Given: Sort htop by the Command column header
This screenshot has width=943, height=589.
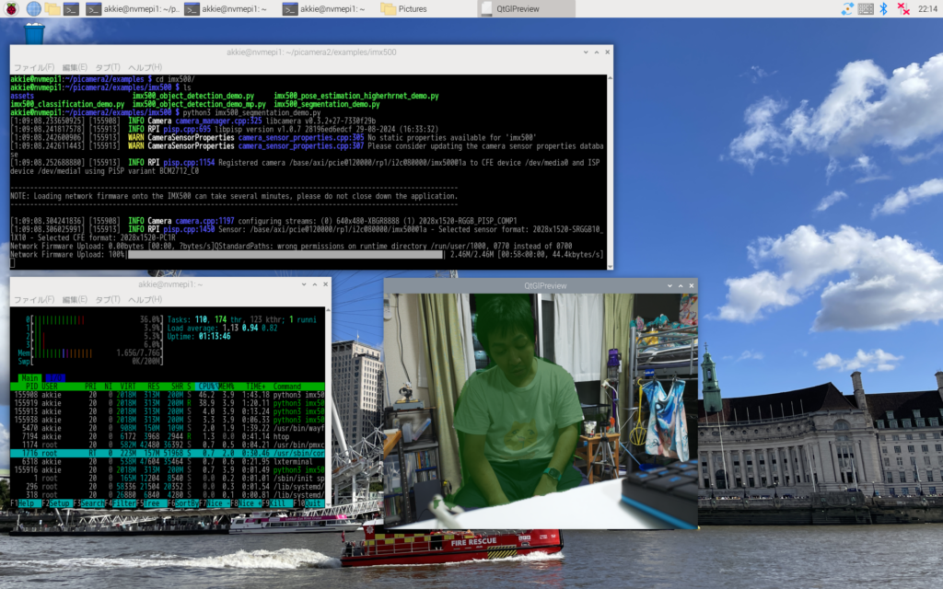Looking at the screenshot, I should (287, 387).
